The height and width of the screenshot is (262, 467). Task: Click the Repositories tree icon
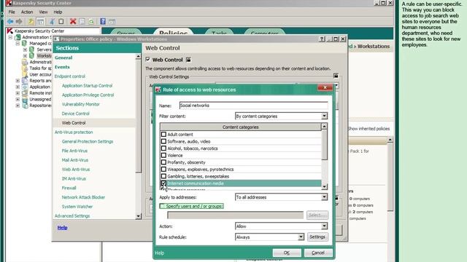[25, 106]
